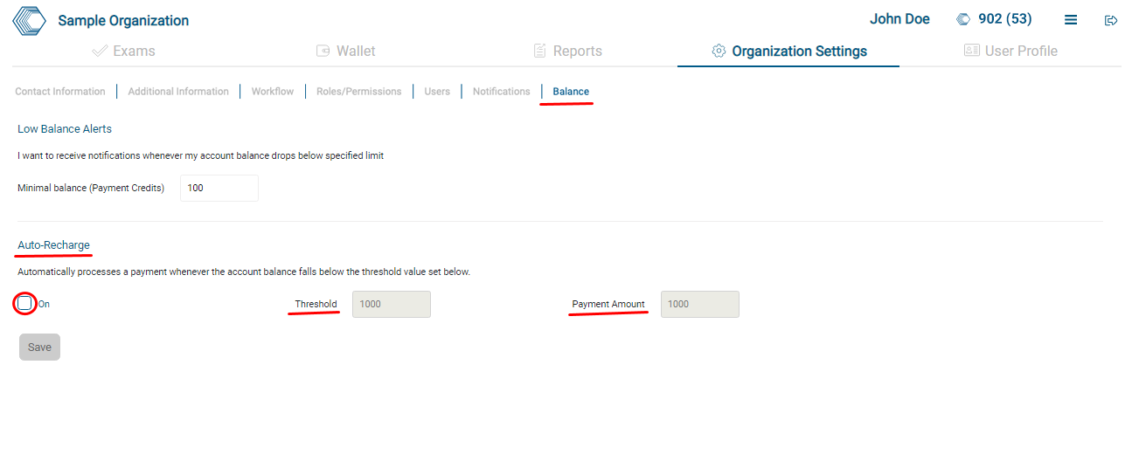Click the Payment Amount input field

click(x=700, y=304)
